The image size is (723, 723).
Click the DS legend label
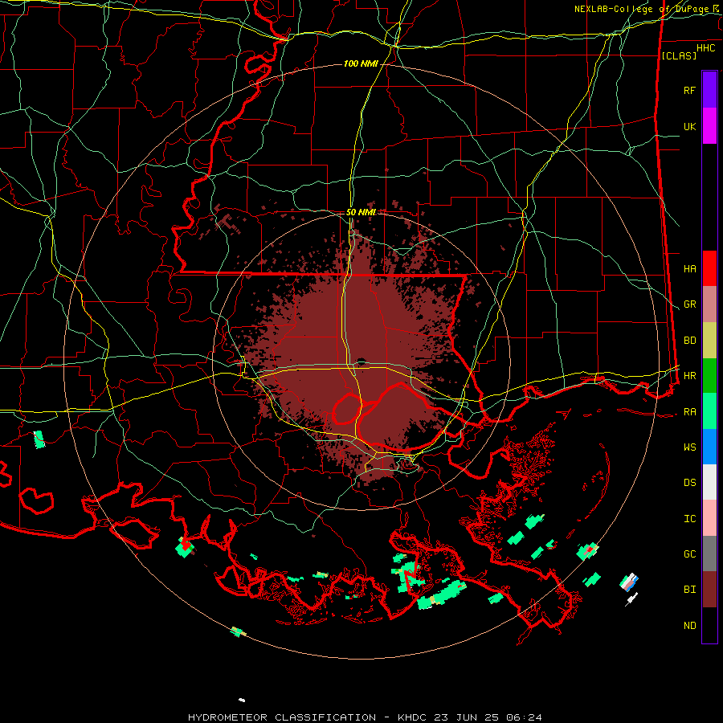[689, 483]
